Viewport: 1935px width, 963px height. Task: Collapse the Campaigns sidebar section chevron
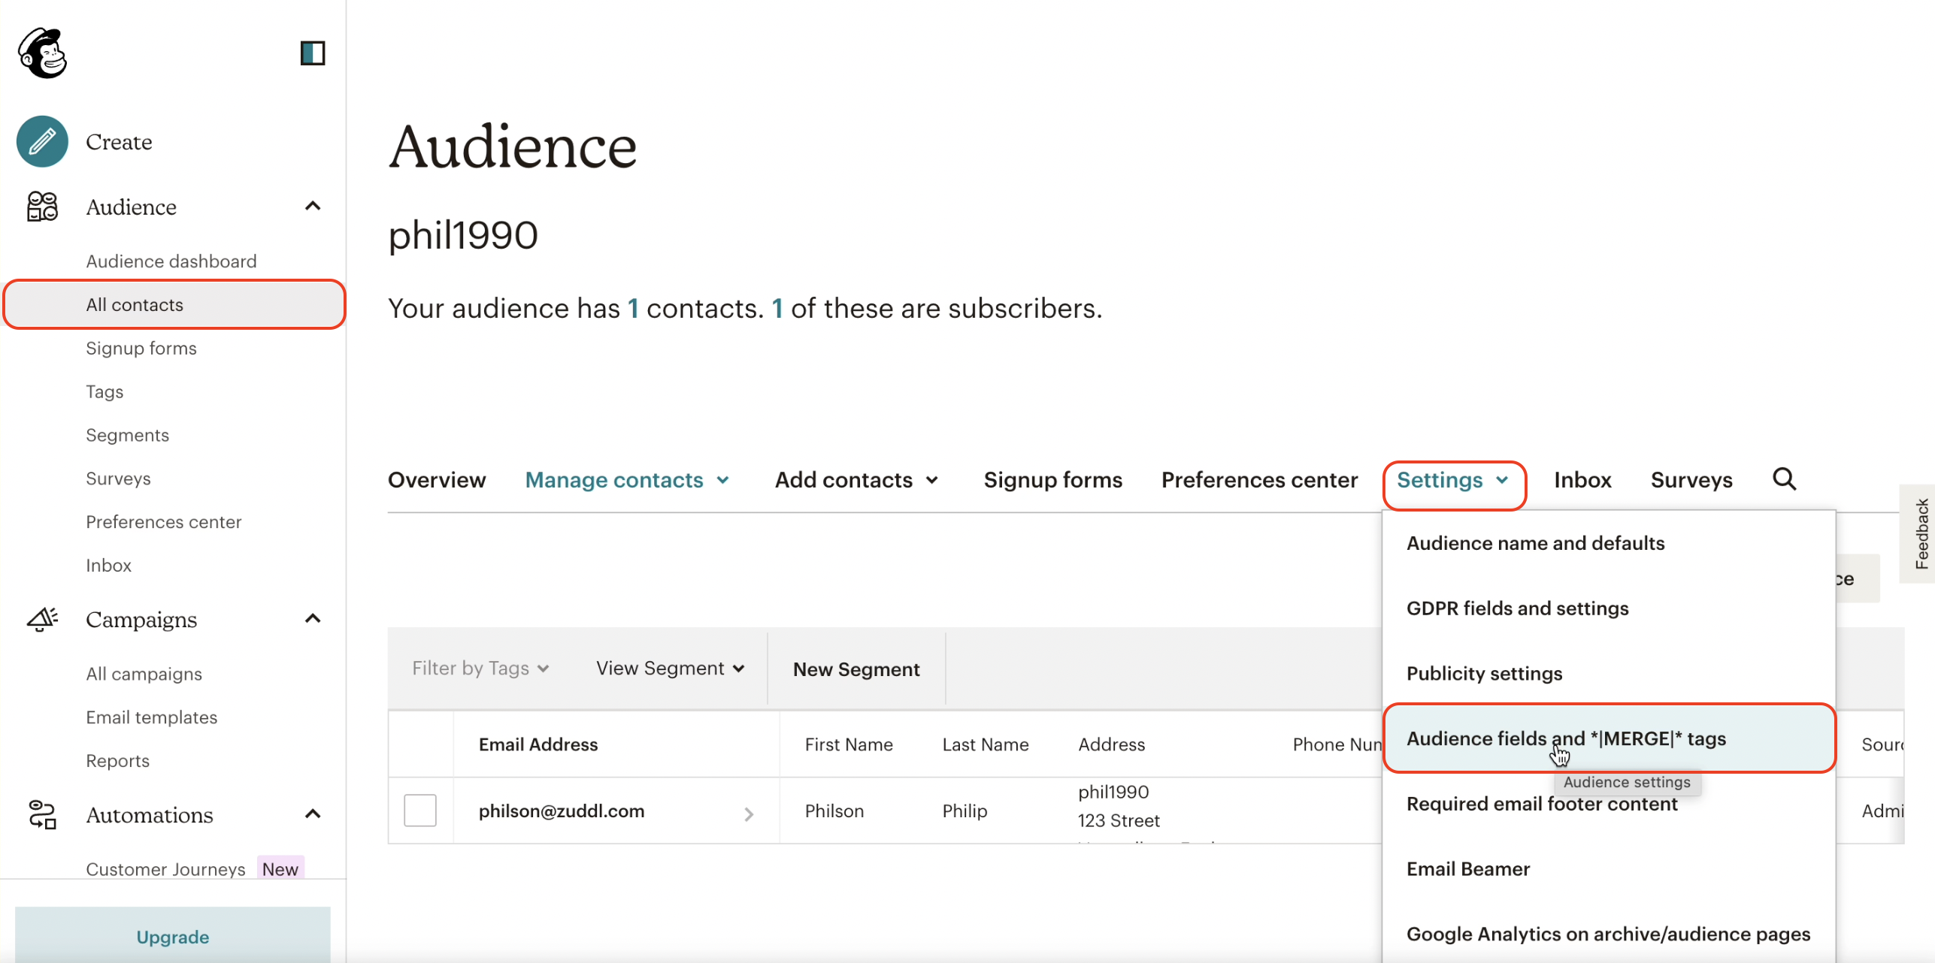point(313,618)
